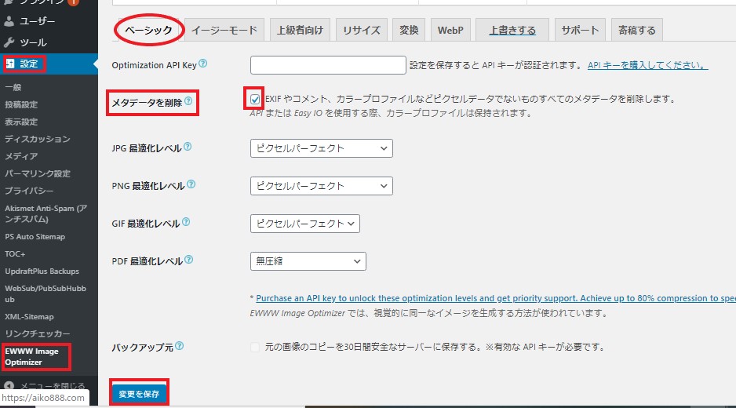The height and width of the screenshot is (408, 736).
Task: Open XML-Sitemap in sidebar
Action: 29,317
